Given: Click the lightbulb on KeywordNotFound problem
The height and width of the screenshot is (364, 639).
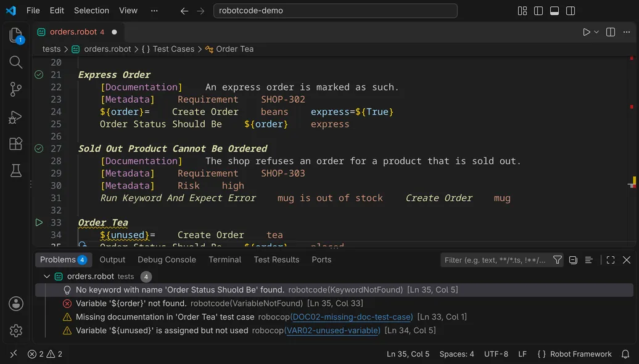Looking at the screenshot, I should (x=67, y=290).
